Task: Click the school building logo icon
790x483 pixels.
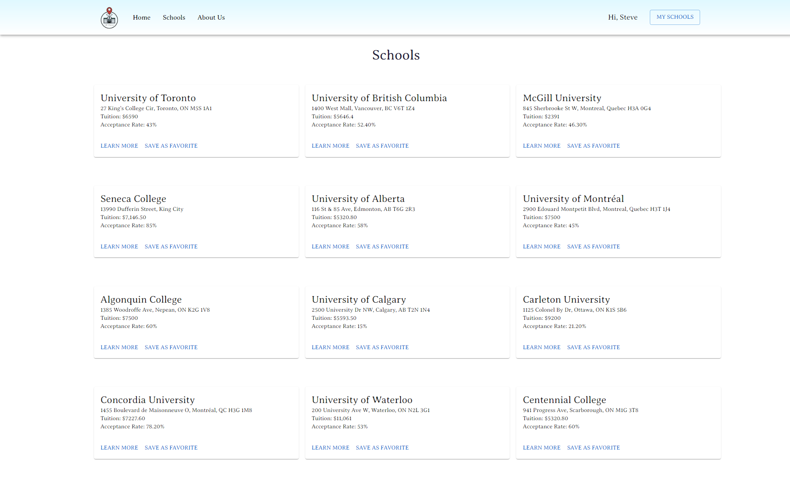Action: pyautogui.click(x=109, y=18)
